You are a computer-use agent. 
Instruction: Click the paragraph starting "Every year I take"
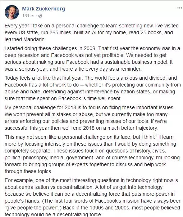pyautogui.click(x=91, y=32)
